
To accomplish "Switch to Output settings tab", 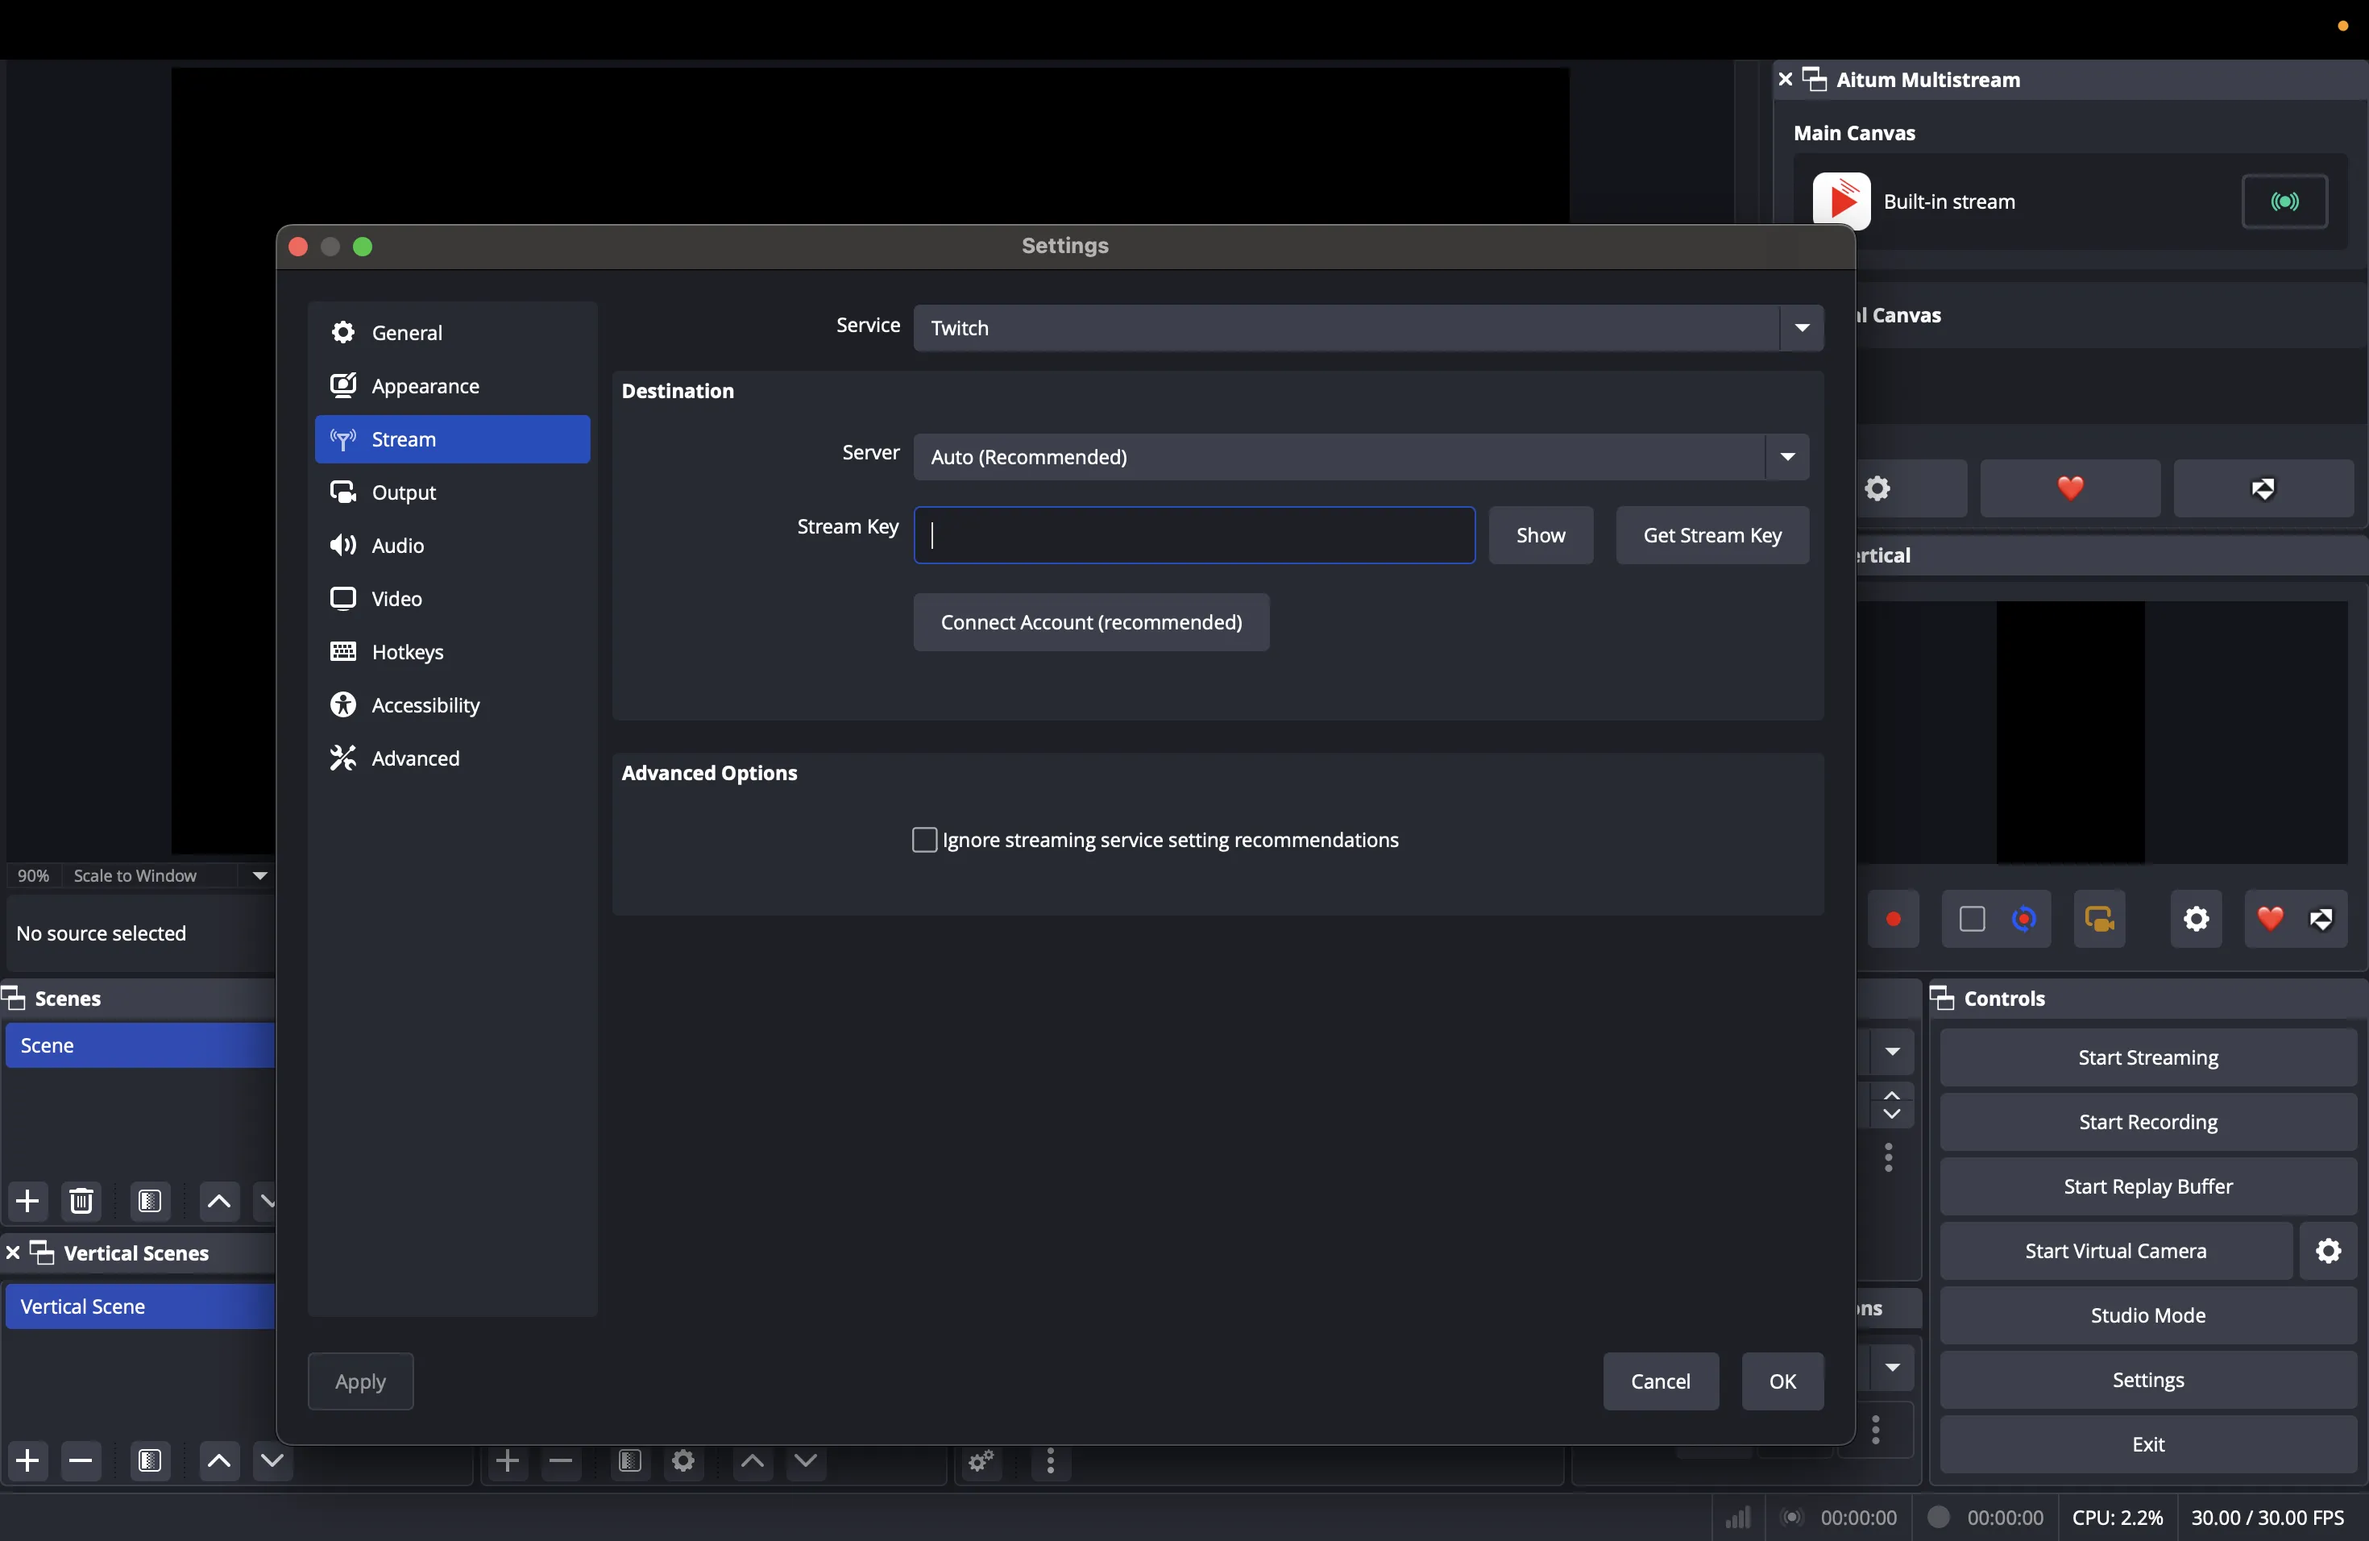I will (x=452, y=492).
